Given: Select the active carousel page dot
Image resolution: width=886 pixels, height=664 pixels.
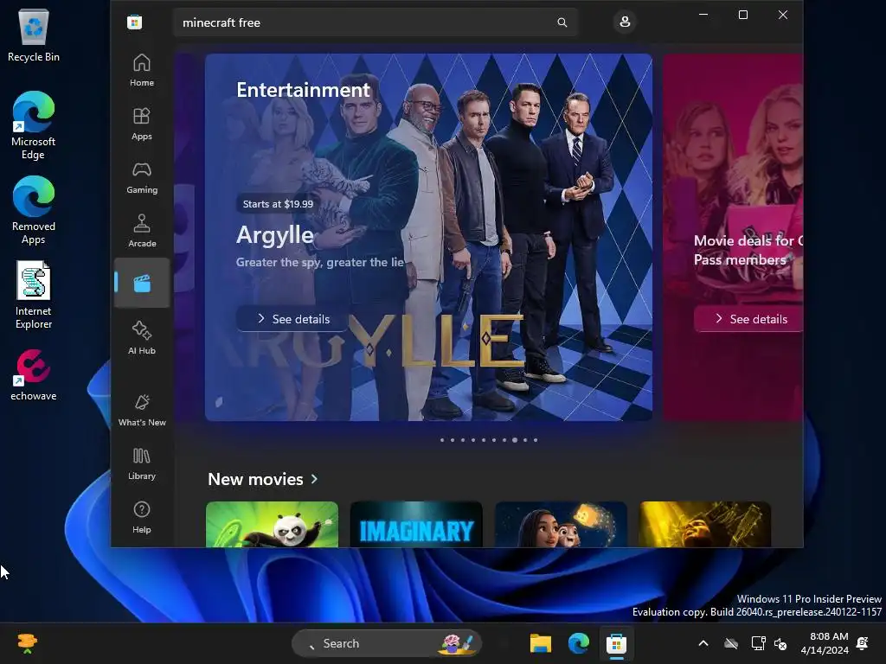Looking at the screenshot, I should [x=515, y=440].
